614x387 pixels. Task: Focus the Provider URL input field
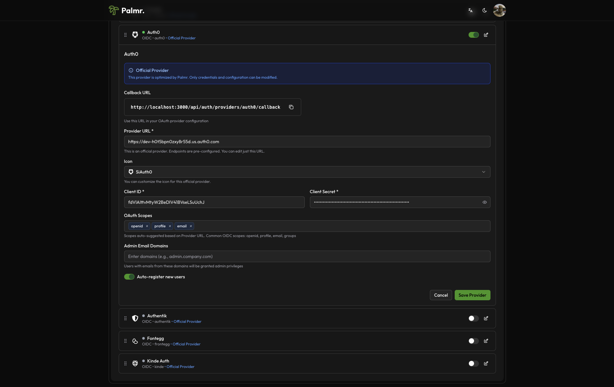point(307,142)
